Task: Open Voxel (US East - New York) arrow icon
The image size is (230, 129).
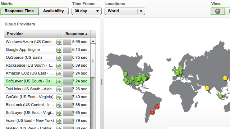Action: click(x=59, y=121)
